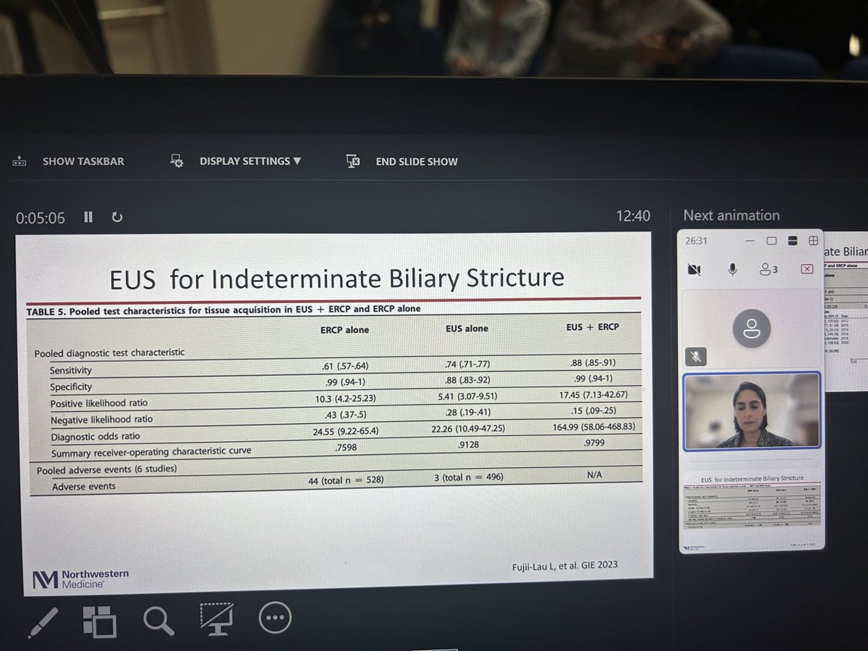Click Show Taskbar in presenter view
Image resolution: width=868 pixels, height=651 pixels.
(x=69, y=161)
